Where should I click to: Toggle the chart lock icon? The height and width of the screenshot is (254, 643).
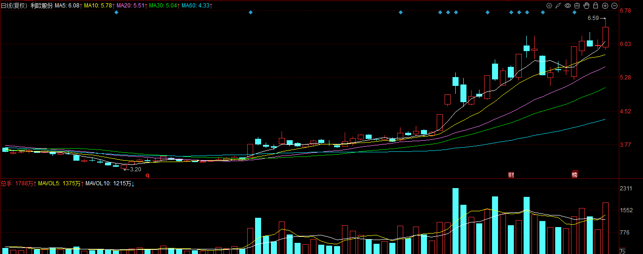click(596, 6)
